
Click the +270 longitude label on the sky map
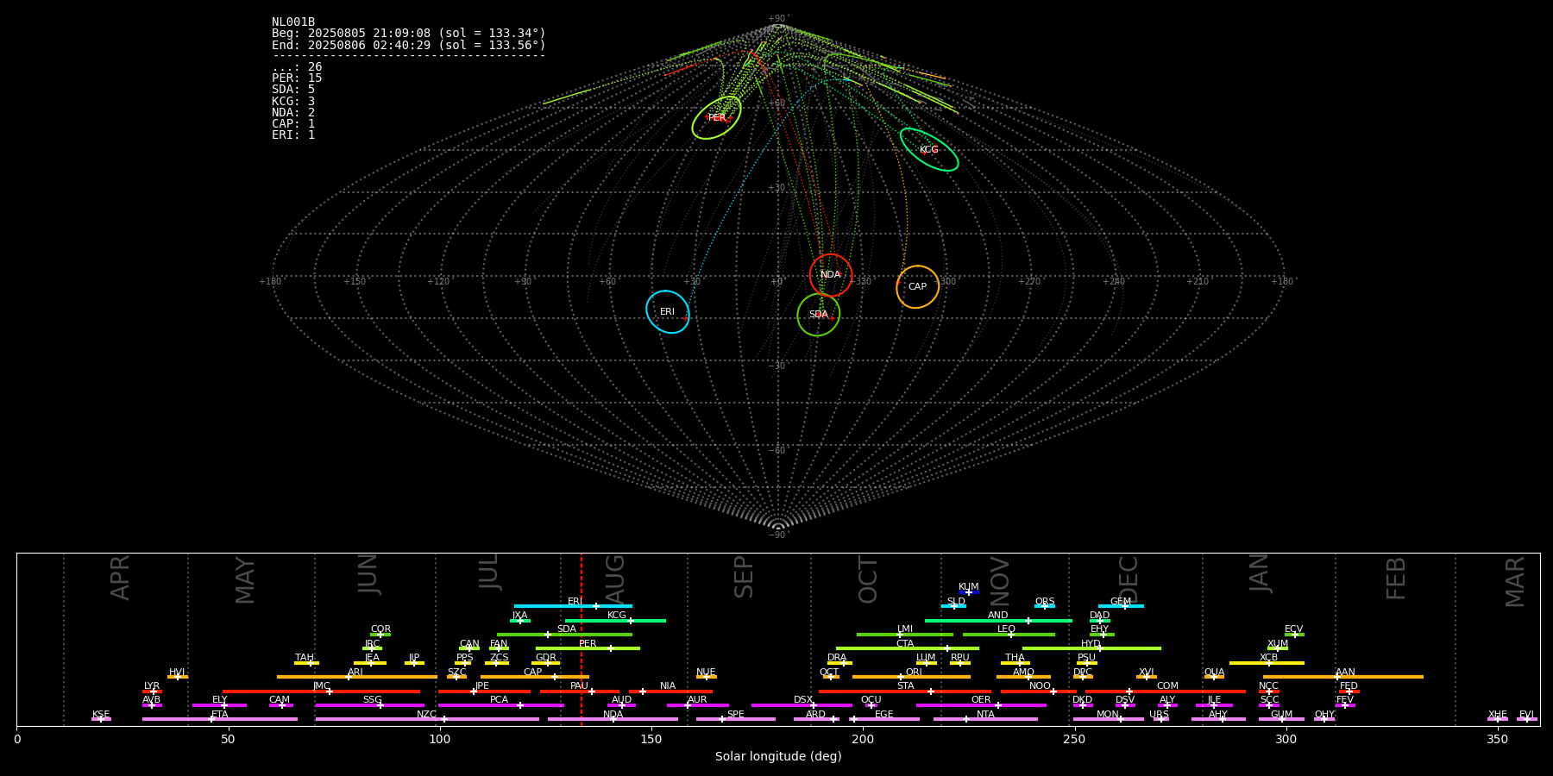[x=1029, y=281]
